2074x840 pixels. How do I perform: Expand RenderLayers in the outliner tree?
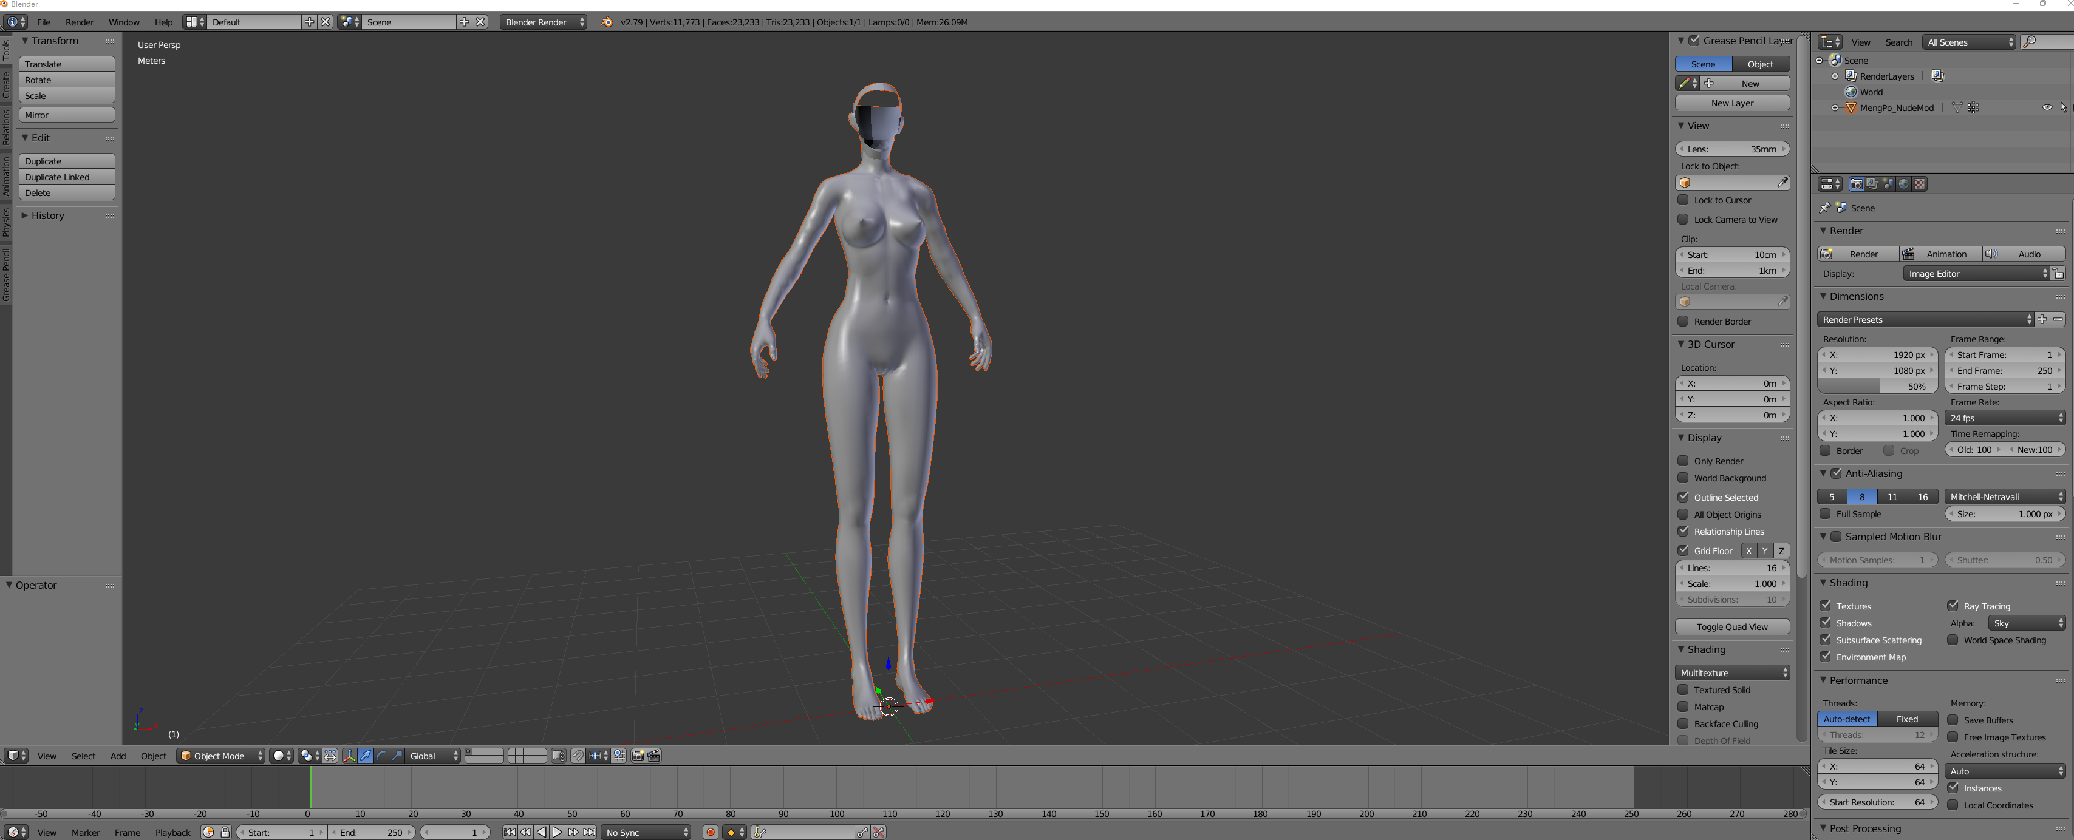coord(1835,76)
